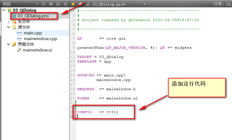Open the 项目 view selector dropdown
This screenshot has width=232, height=140.
[37, 4]
